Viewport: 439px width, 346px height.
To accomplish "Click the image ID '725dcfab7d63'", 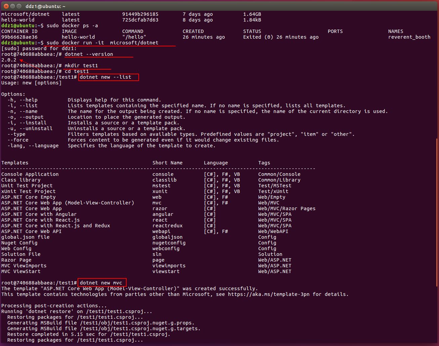I will [140, 20].
